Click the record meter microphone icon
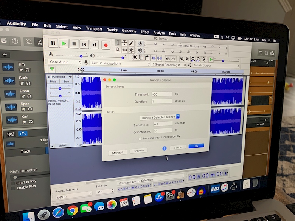The height and width of the screenshot is (221, 295). (x=140, y=43)
